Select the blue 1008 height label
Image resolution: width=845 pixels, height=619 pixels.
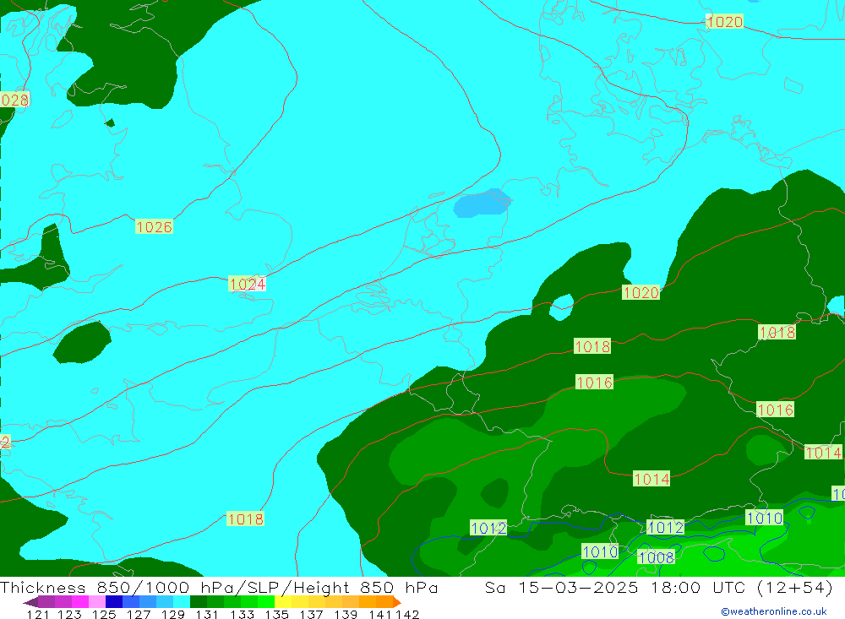(656, 557)
